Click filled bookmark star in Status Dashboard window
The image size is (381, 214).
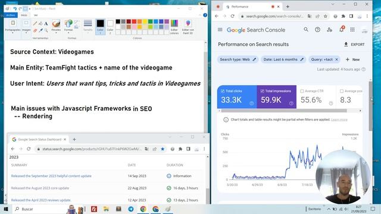(163, 149)
